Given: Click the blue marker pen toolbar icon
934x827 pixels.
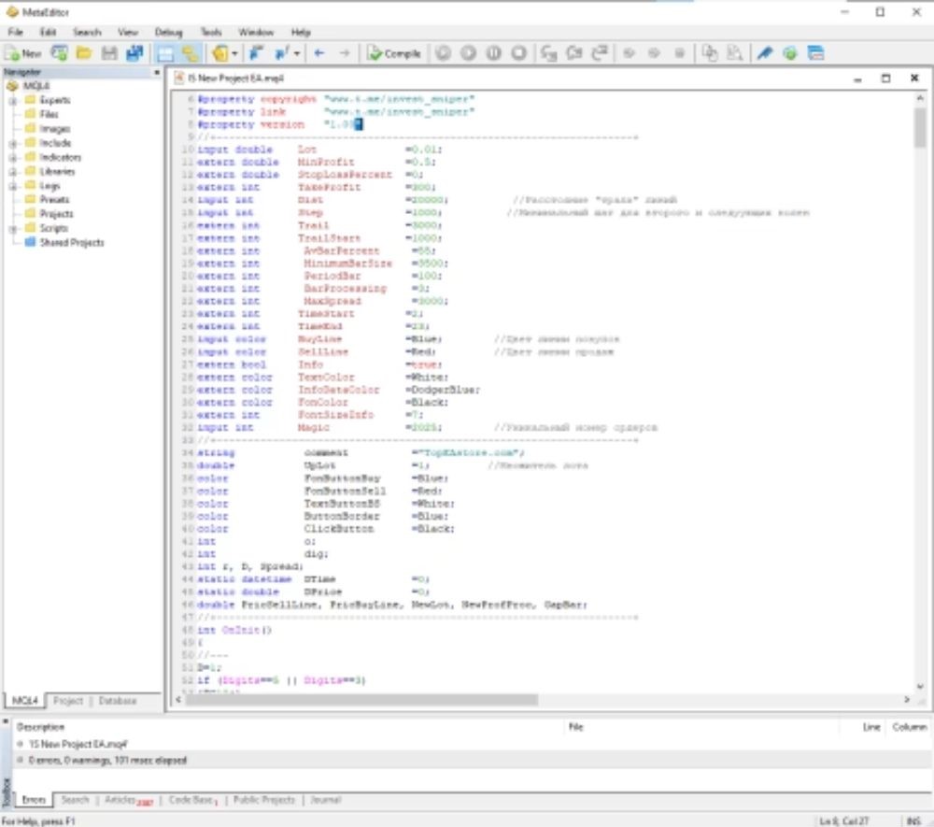Looking at the screenshot, I should (x=765, y=54).
